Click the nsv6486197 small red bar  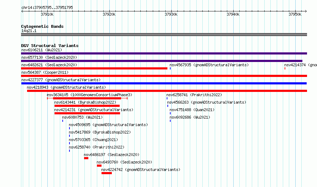pyautogui.click(x=86, y=158)
